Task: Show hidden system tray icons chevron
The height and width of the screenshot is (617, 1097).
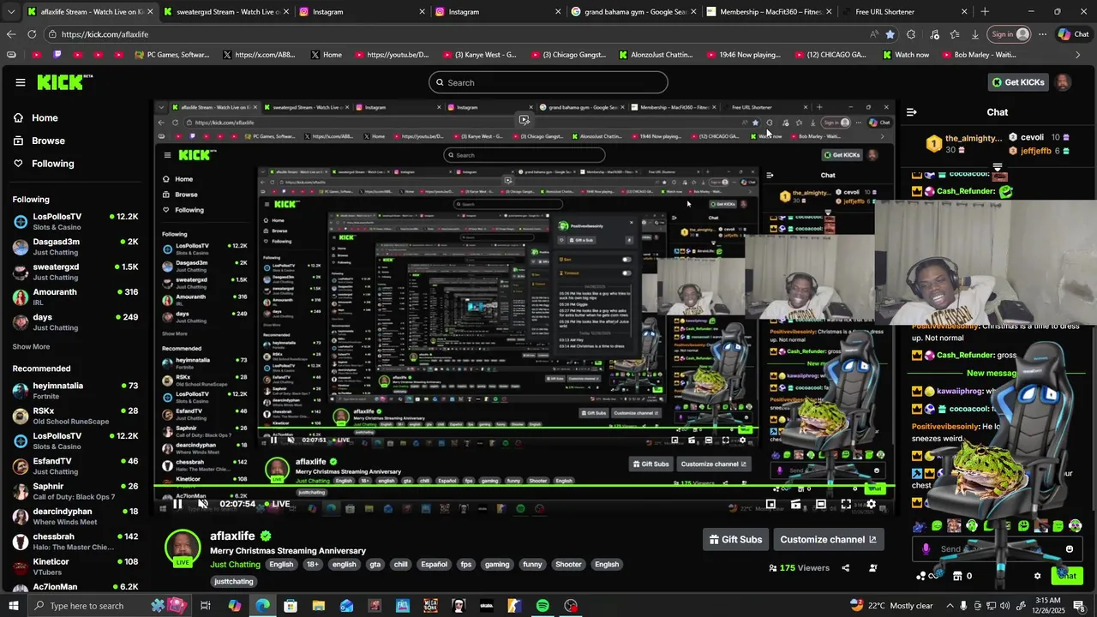Action: tap(950, 606)
